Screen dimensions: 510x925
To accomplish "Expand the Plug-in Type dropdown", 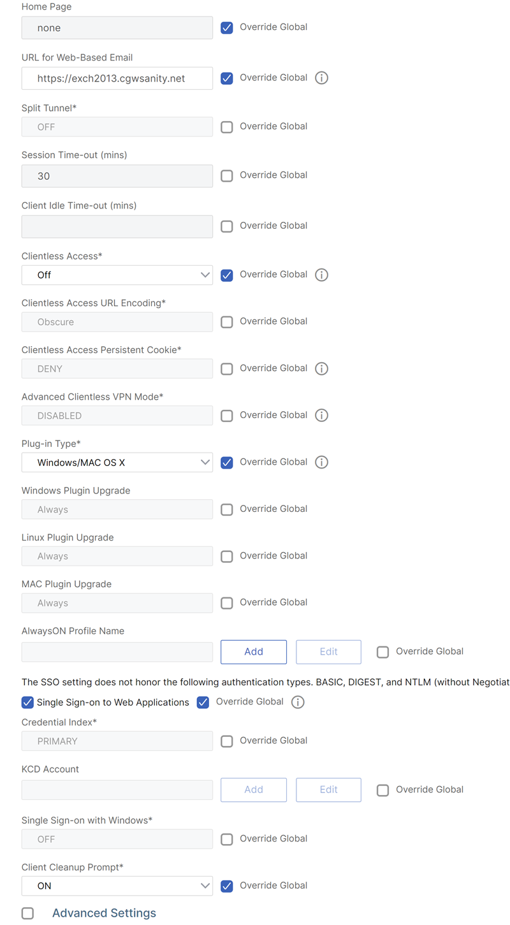I will (x=117, y=462).
